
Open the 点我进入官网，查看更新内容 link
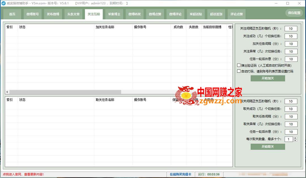click(23, 174)
